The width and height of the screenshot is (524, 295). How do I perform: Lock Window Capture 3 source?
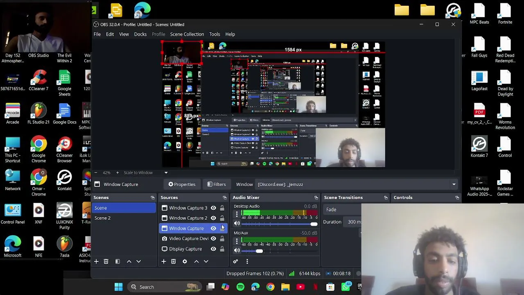[222, 208]
